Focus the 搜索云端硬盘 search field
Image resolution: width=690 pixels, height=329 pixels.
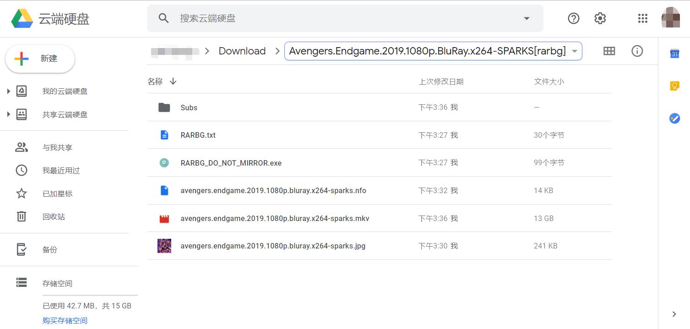click(x=345, y=18)
